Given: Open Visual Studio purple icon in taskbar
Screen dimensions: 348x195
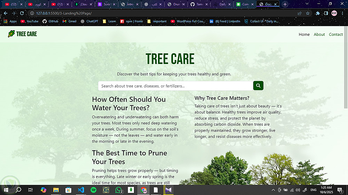Looking at the screenshot, I should pyautogui.click(x=168, y=190).
